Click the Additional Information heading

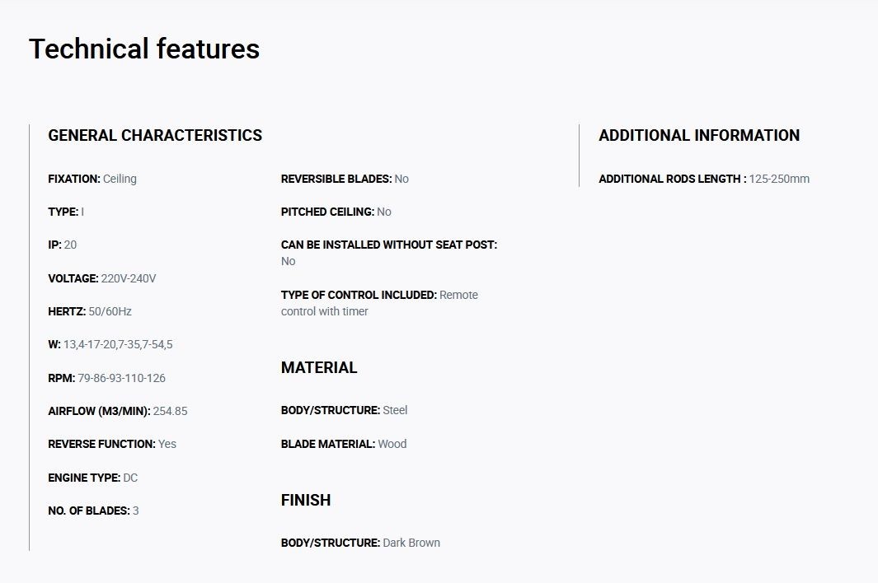tap(699, 135)
